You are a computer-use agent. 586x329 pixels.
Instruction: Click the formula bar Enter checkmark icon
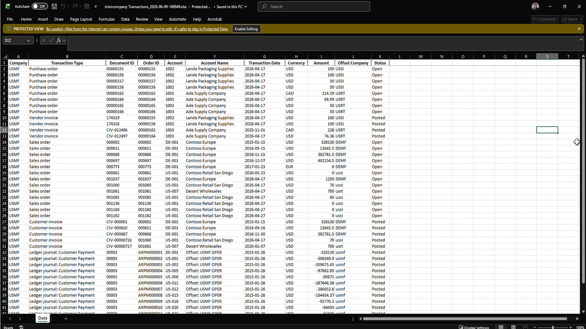tap(51, 40)
